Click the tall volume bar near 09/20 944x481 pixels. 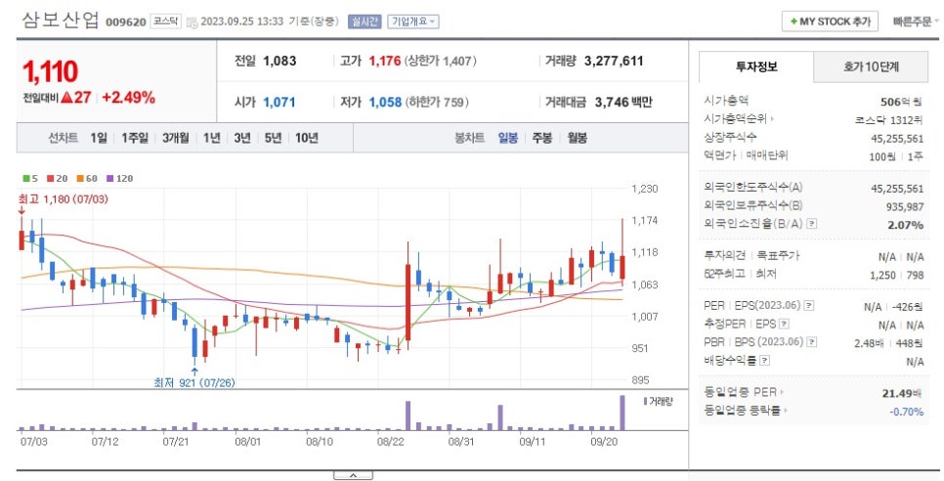point(622,413)
